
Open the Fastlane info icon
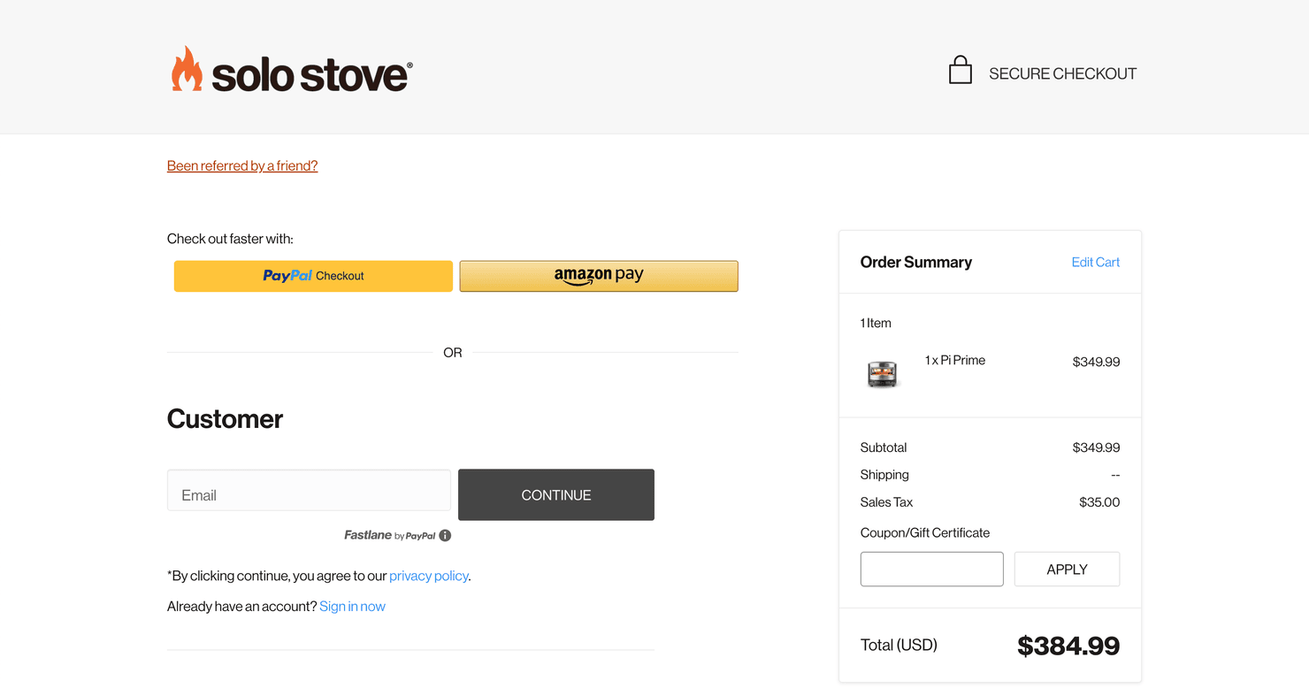(x=445, y=535)
